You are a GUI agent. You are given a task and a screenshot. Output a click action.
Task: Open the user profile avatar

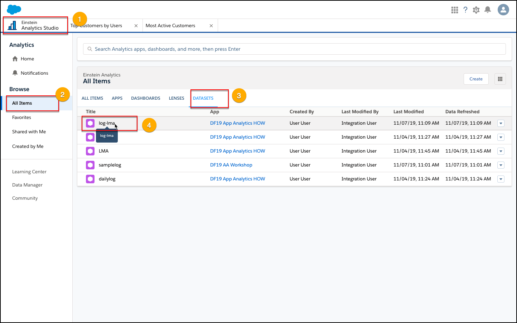coord(503,10)
